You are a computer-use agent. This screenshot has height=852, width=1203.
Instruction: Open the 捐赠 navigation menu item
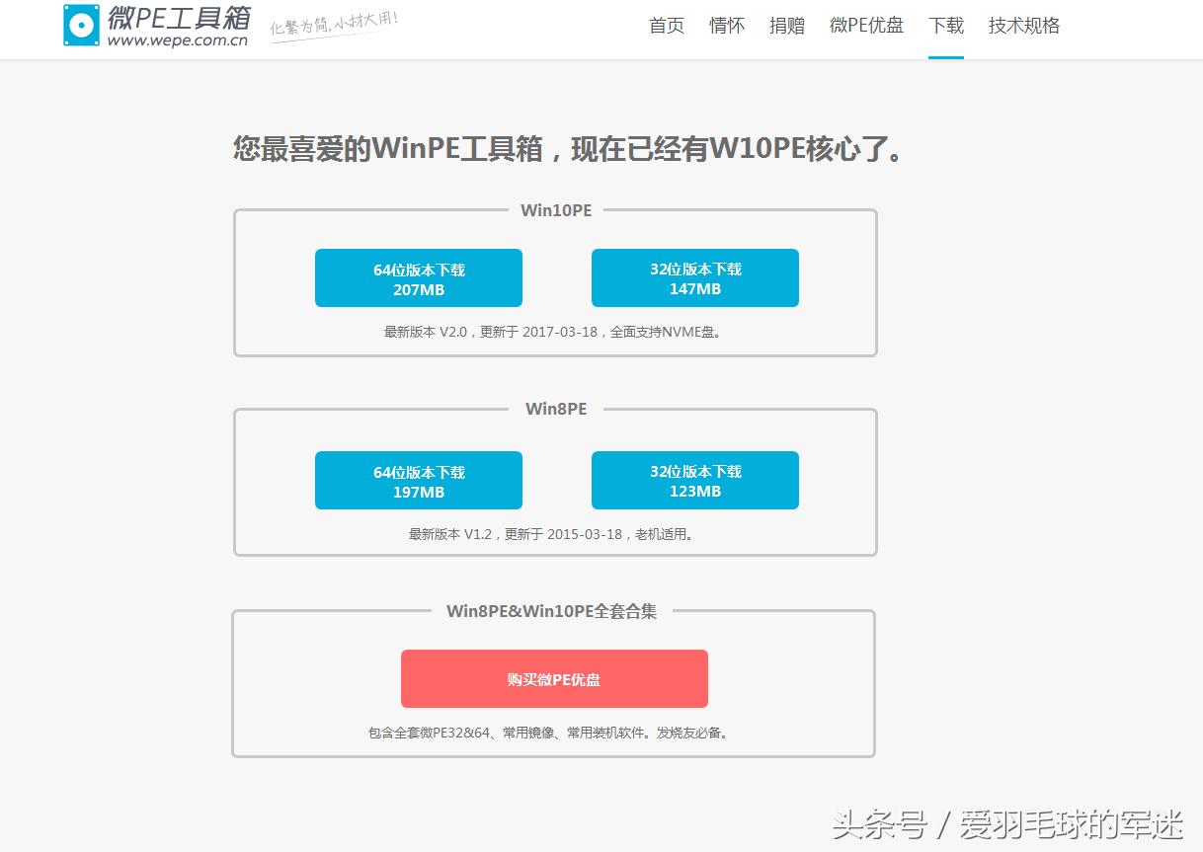786,26
